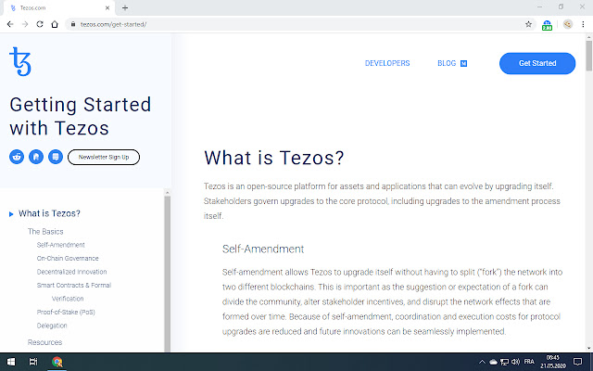Open Windows Task View

click(x=33, y=362)
